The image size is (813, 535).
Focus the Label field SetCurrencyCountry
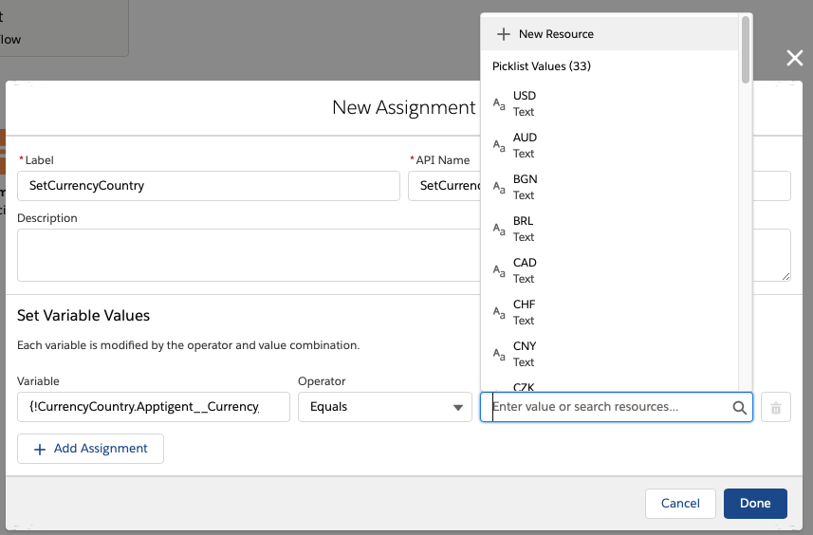coord(209,186)
